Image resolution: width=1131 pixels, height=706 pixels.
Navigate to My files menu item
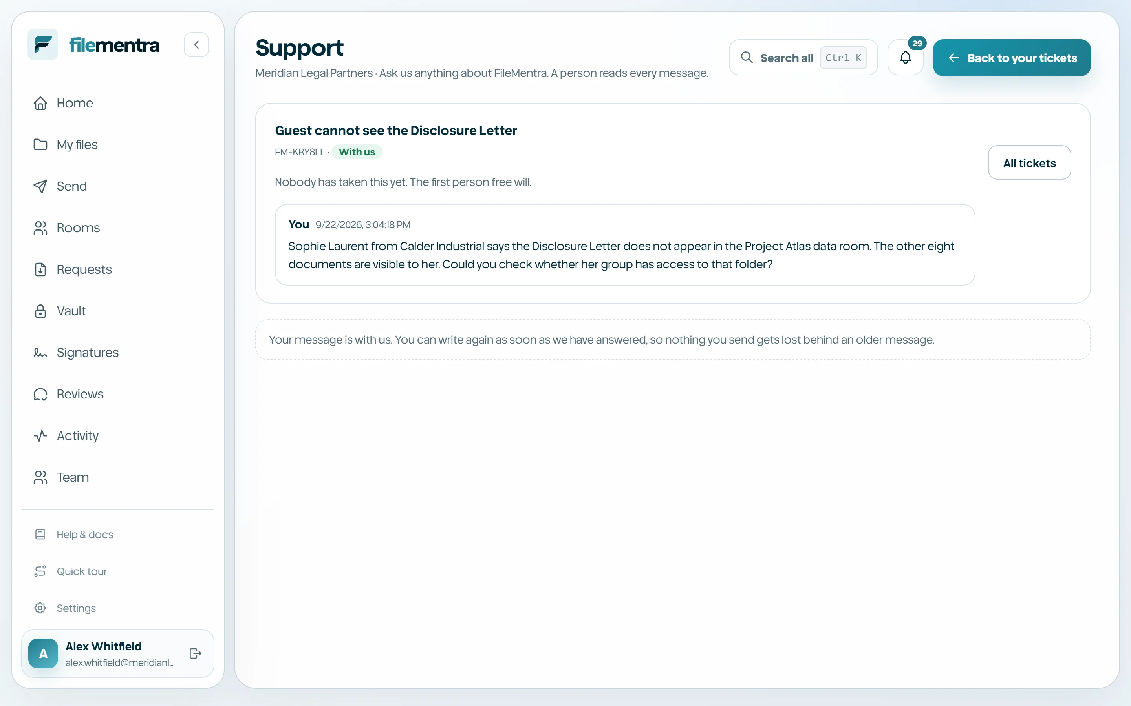(117, 145)
